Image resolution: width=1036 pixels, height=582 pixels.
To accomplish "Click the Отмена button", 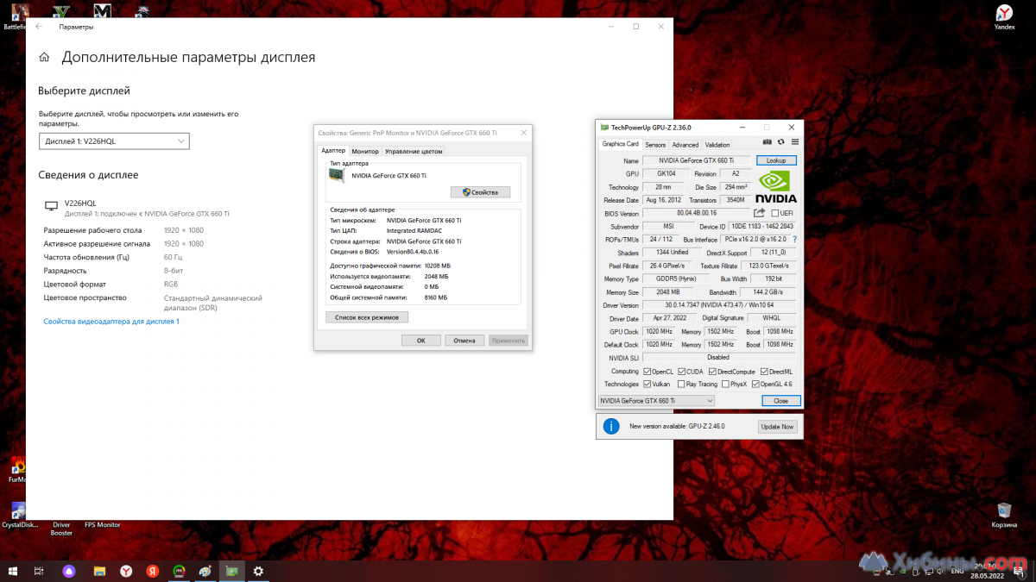I will pos(464,340).
